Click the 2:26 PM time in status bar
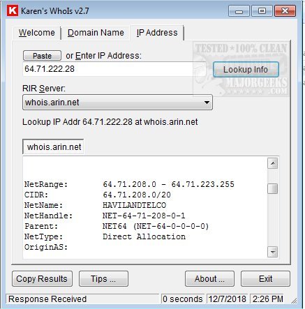Image resolution: width=305 pixels, height=309 pixels. (x=268, y=299)
